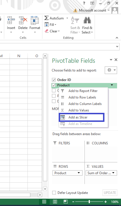This screenshot has width=121, height=206.
Task: Select column N header
Action: pyautogui.click(x=19, y=56)
